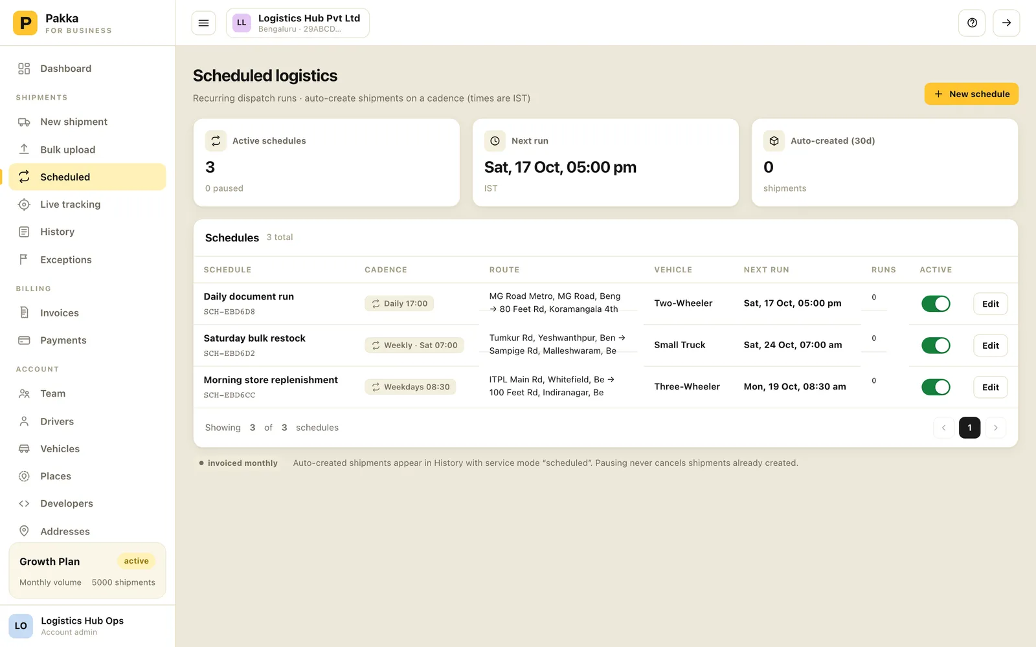Toggle Daily document run active switch

coord(936,303)
